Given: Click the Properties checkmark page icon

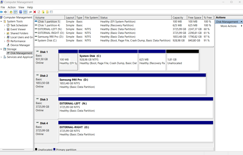Looking at the screenshot, I should (39, 12).
